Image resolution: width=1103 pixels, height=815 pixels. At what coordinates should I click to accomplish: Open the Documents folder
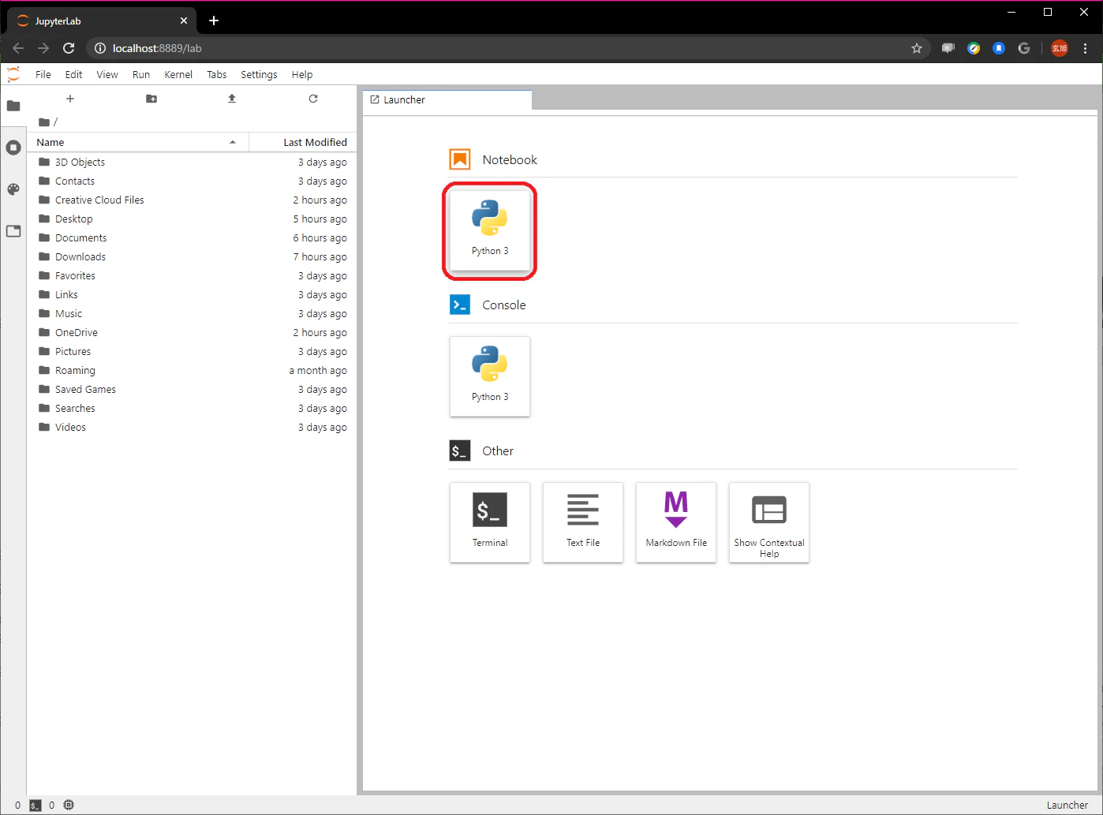tap(192, 237)
